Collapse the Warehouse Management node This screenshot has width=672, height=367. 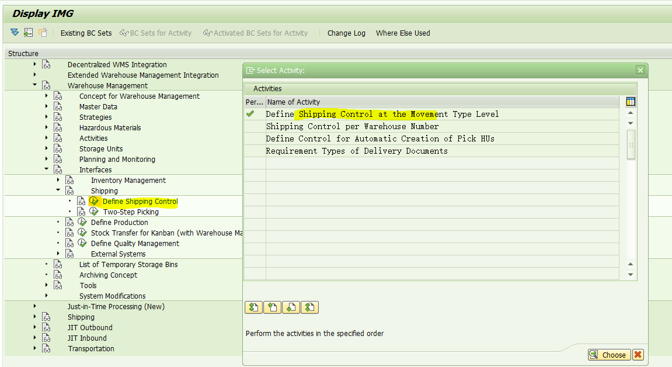click(x=36, y=85)
